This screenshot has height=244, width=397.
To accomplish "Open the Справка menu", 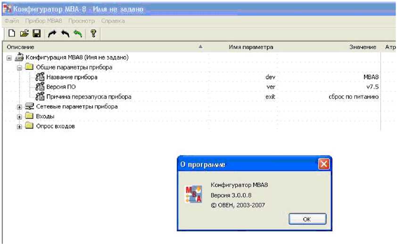I will pyautogui.click(x=113, y=21).
